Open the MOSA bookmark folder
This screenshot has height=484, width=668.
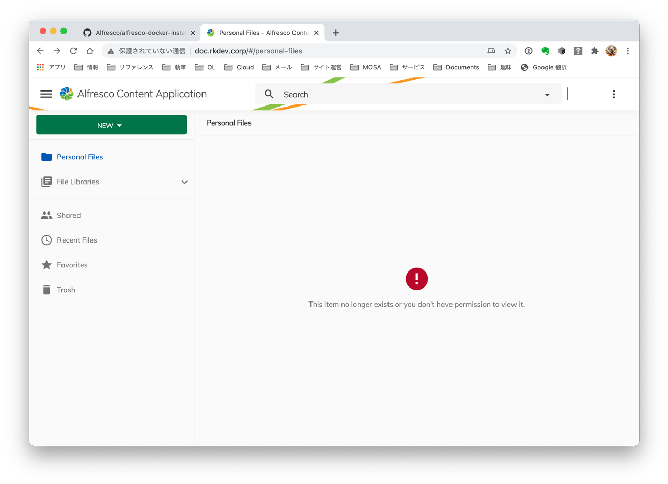click(366, 67)
